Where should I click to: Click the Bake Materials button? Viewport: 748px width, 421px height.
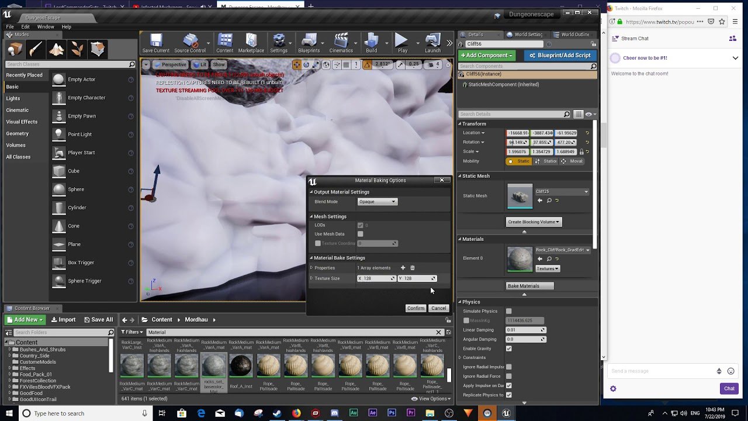pos(529,286)
